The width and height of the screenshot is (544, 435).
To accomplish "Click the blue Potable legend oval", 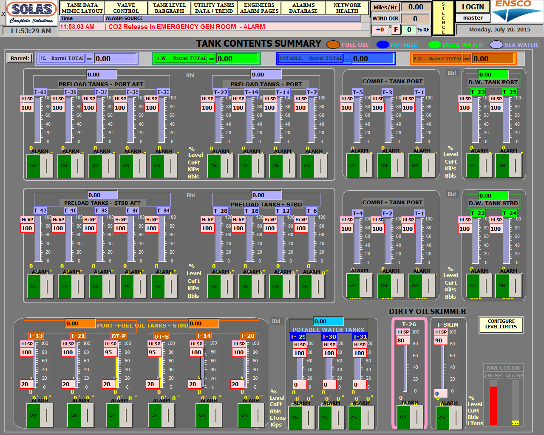I will pos(382,45).
